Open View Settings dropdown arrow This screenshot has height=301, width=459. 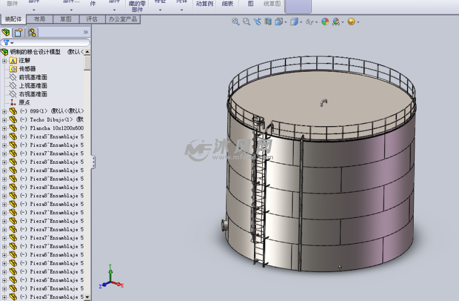(358, 22)
